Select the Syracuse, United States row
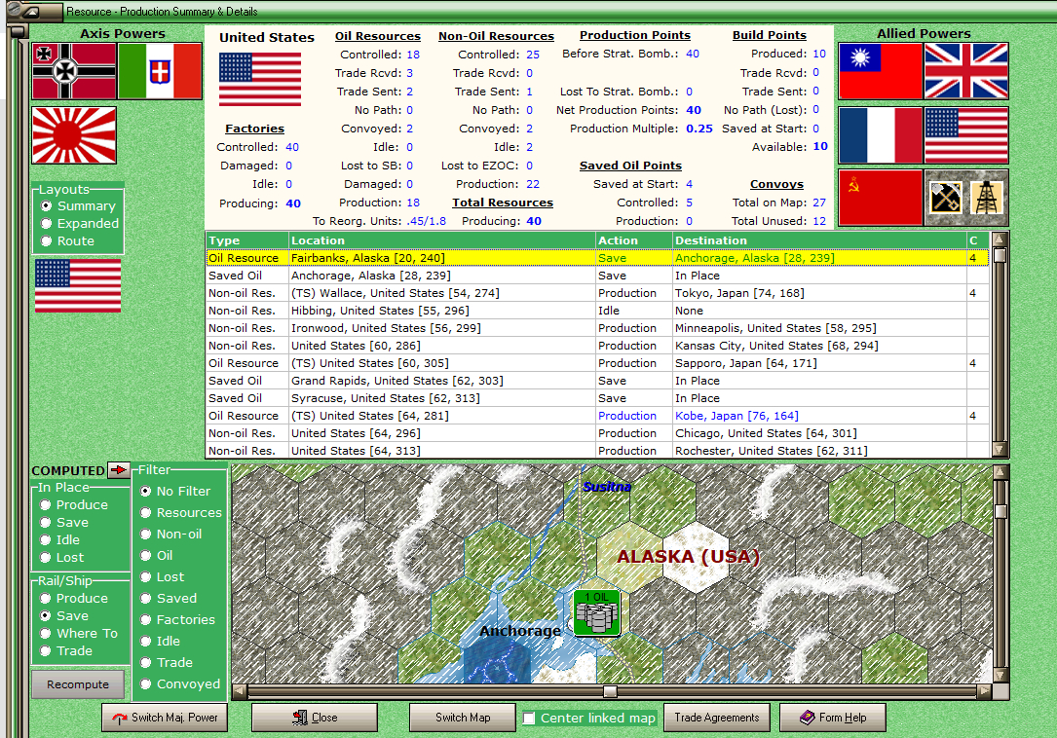Image resolution: width=1057 pixels, height=738 pixels. point(597,398)
